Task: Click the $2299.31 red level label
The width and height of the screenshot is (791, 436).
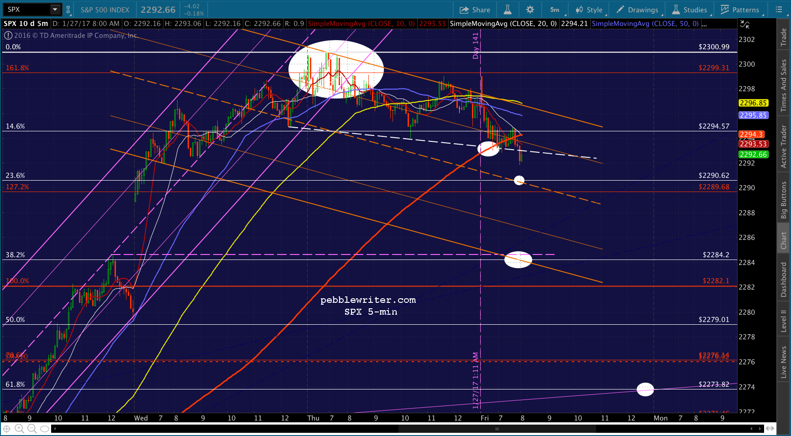Action: coord(714,68)
